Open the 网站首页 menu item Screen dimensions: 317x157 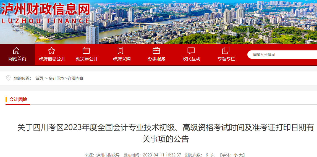coord(17,59)
